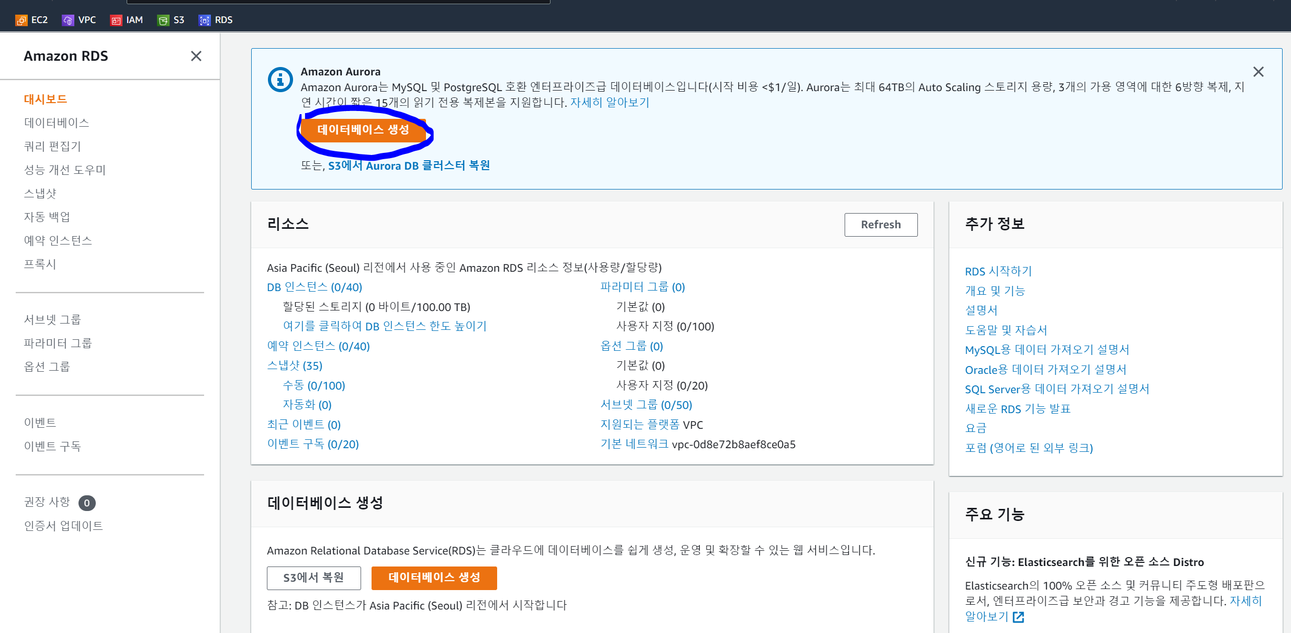Close the Amazon RDS sidebar panel
Image resolution: width=1291 pixels, height=633 pixels.
196,56
